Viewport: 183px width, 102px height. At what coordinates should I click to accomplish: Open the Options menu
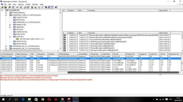point(21,4)
